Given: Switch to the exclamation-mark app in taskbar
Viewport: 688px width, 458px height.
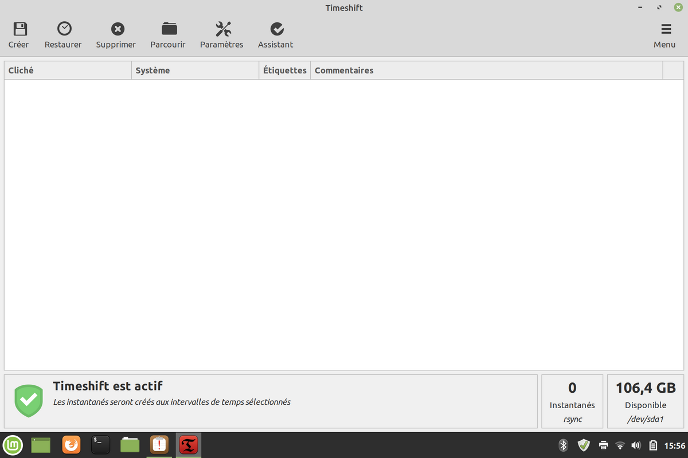Looking at the screenshot, I should 159,445.
